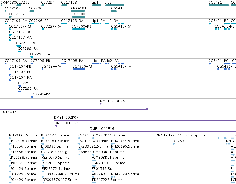Select transcript CG6431-RB

pos(222,29)
